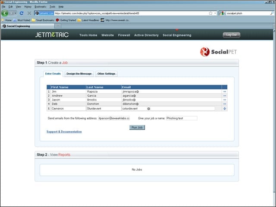Click the Last Name field with Sturdevant
Image resolution: width=276 pixels, height=207 pixels.
pyautogui.click(x=103, y=109)
